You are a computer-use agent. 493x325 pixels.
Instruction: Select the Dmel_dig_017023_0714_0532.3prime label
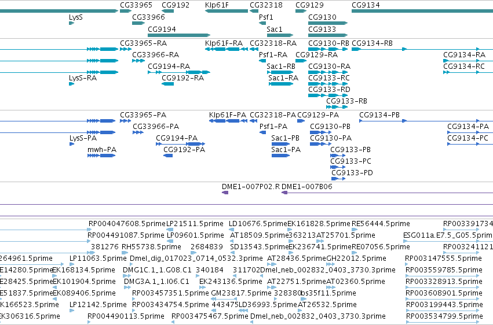click(196, 259)
